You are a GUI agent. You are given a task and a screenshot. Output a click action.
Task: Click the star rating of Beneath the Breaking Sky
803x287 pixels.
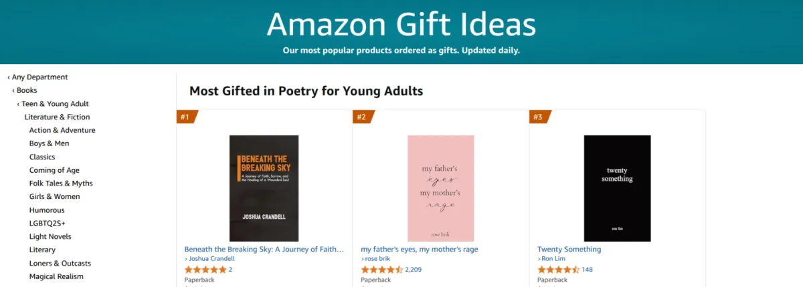click(x=205, y=270)
